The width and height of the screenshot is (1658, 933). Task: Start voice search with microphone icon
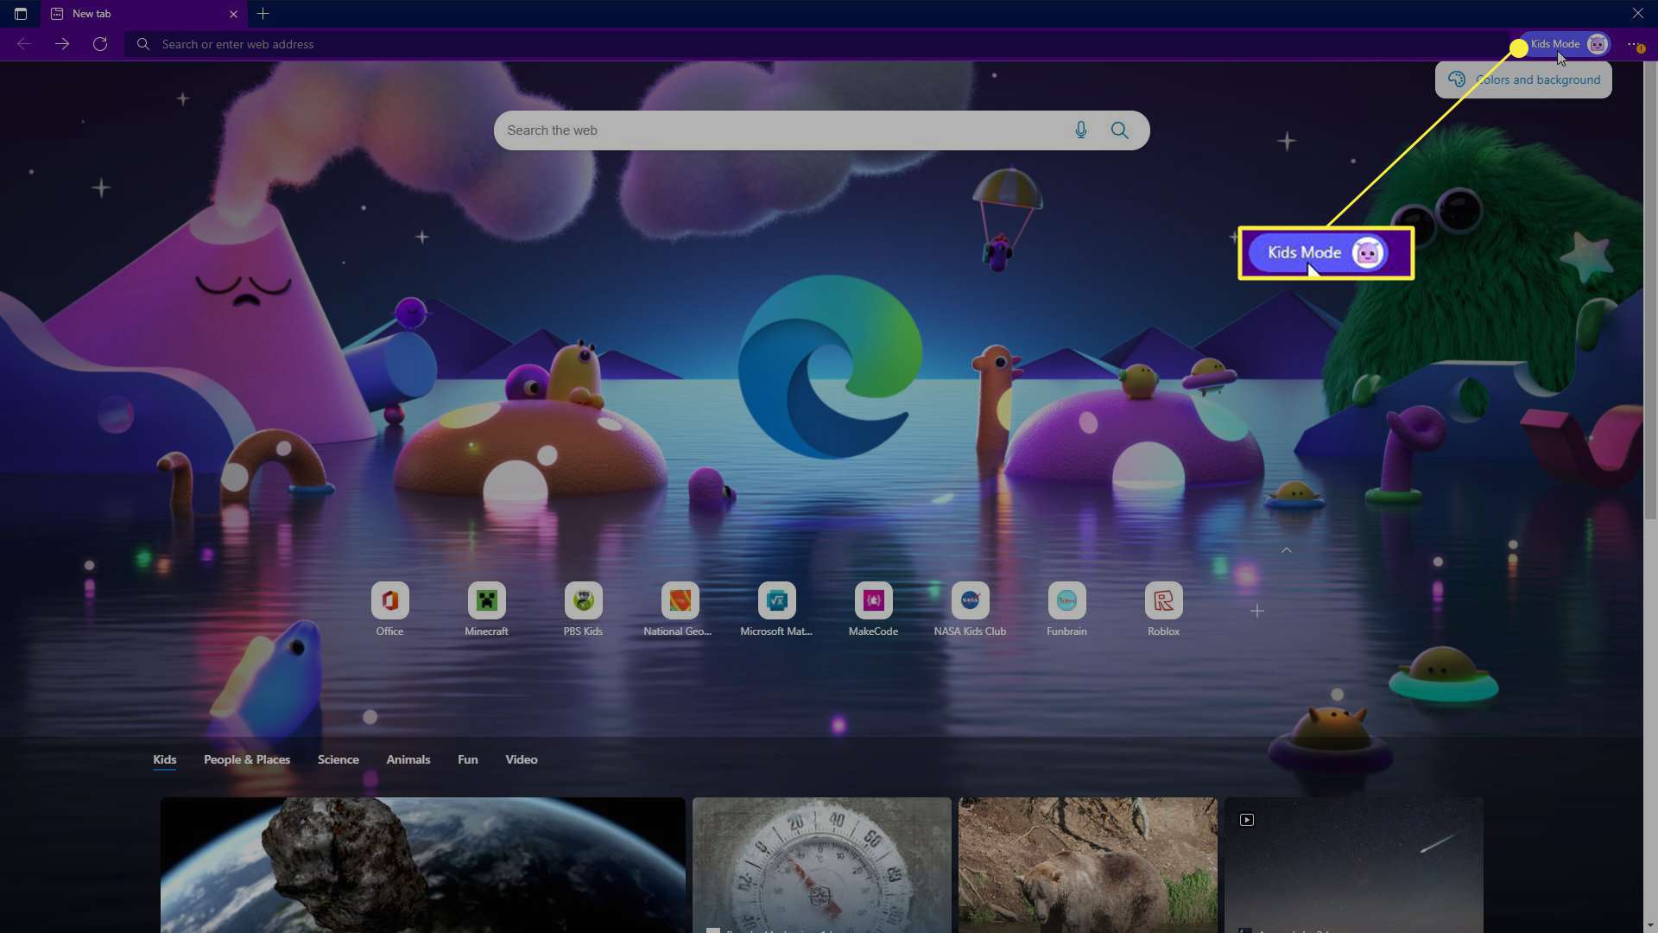tap(1081, 130)
